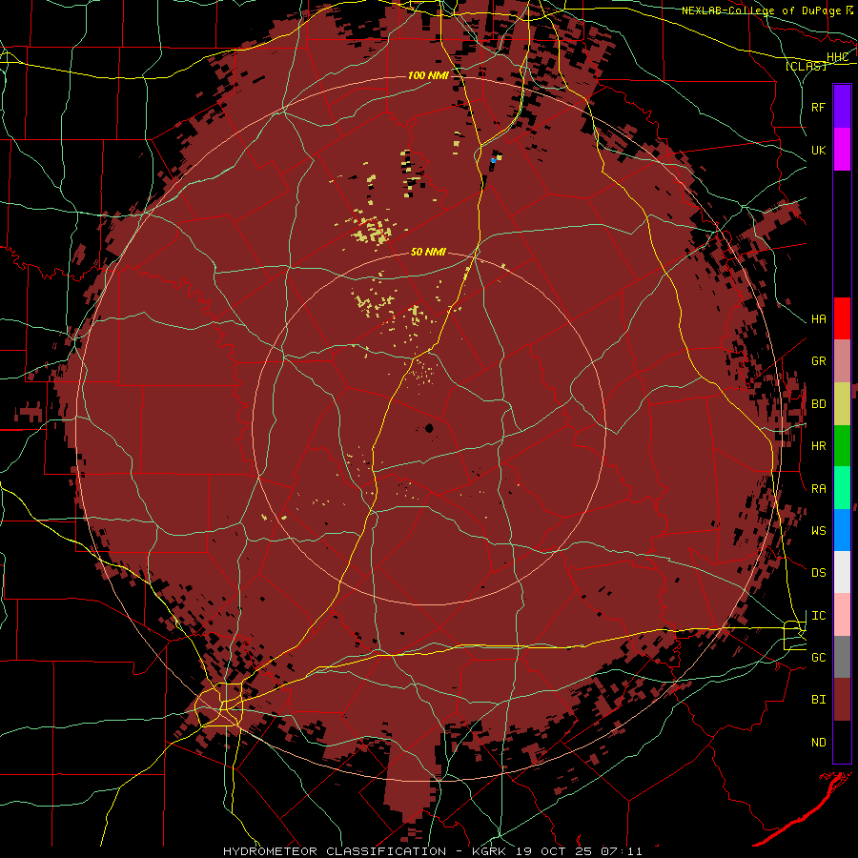The width and height of the screenshot is (858, 858).
Task: Click the BI dark-red legend block
Action: (x=842, y=700)
